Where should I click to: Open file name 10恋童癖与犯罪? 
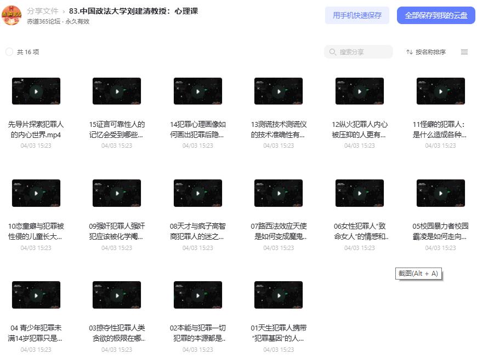pos(36,231)
